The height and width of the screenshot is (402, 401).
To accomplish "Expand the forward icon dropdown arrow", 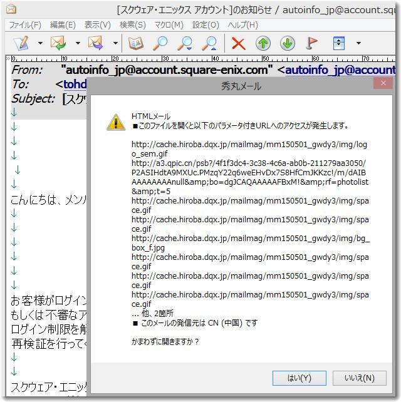I will [x=115, y=43].
